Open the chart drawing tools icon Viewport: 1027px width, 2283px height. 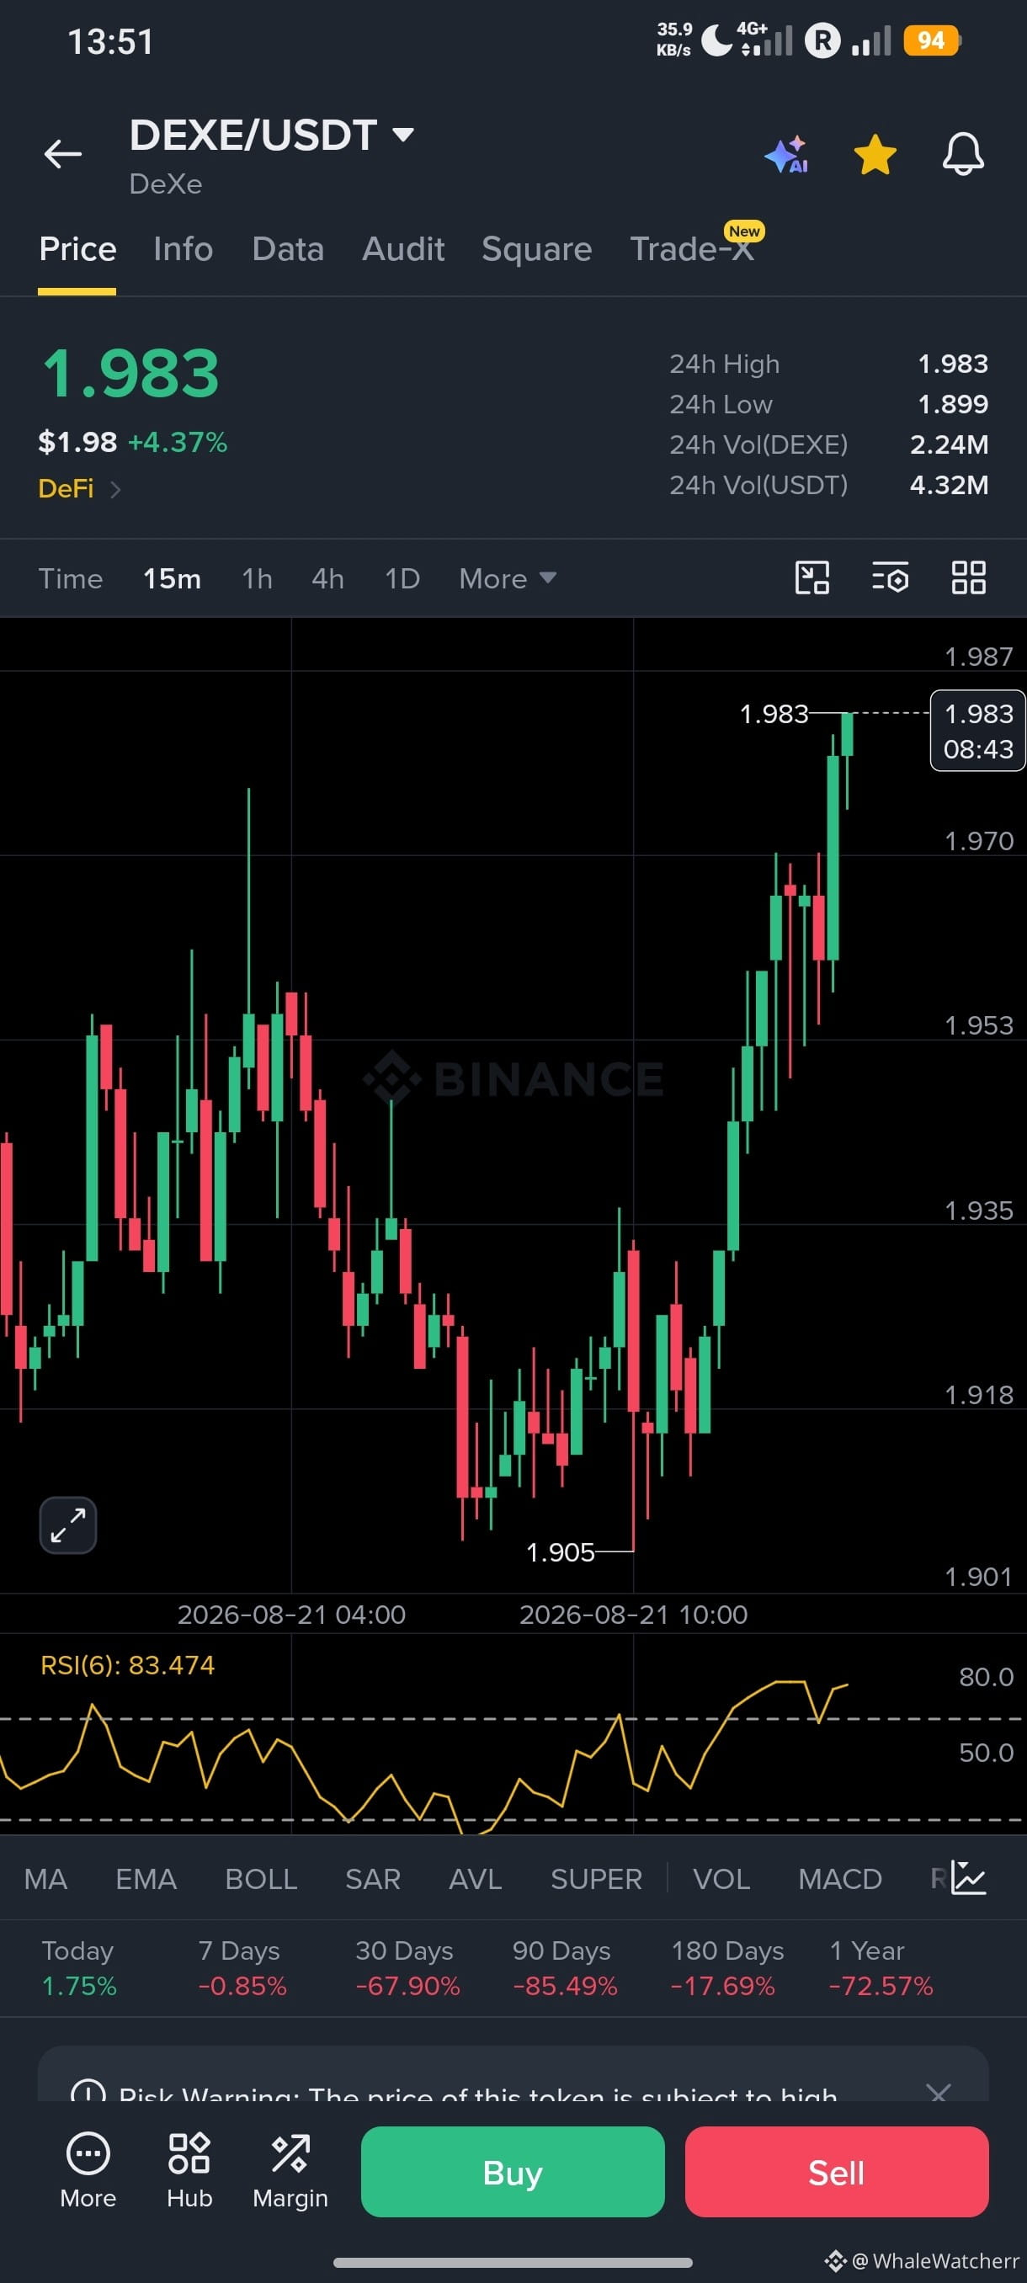pyautogui.click(x=811, y=577)
